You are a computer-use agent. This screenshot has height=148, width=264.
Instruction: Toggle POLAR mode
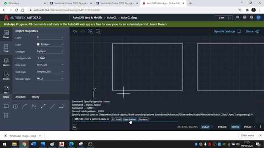pos(247,127)
